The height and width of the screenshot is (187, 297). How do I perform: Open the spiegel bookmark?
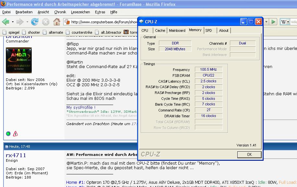(11, 32)
